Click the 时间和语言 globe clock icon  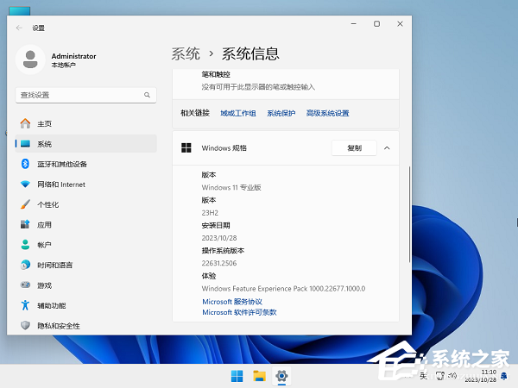[25, 265]
